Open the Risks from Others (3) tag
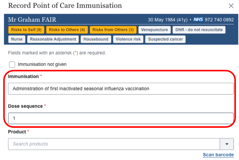Image resolution: width=239 pixels, height=160 pixels. click(113, 30)
